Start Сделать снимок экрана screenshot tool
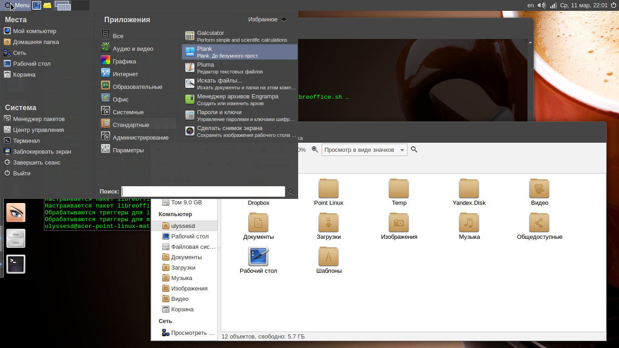 tap(240, 131)
